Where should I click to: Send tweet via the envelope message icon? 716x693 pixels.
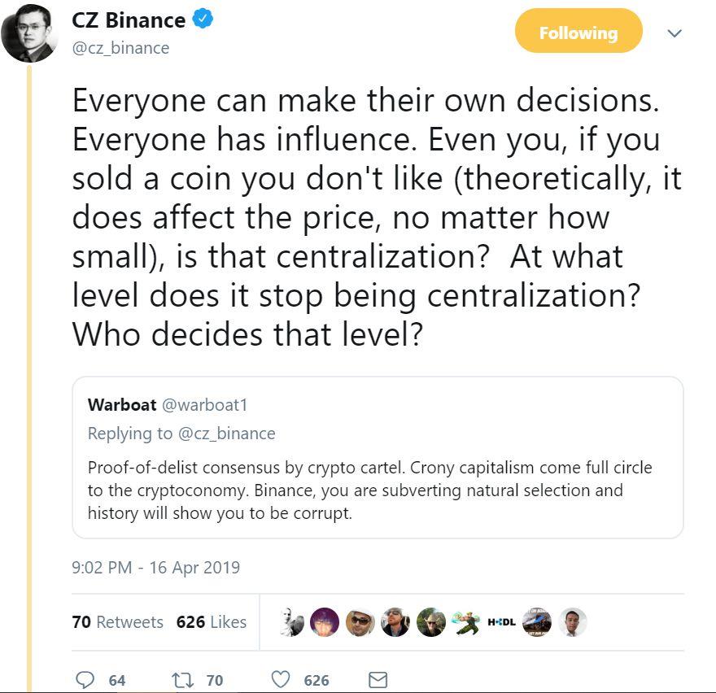tap(378, 679)
